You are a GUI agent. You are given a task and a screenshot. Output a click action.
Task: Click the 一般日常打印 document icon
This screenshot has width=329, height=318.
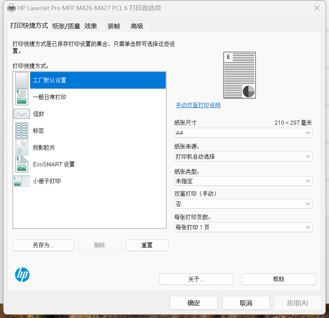pyautogui.click(x=21, y=97)
